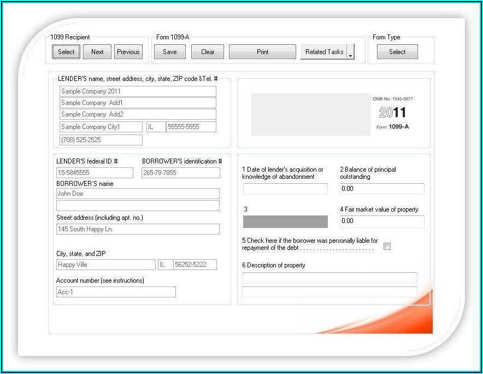This screenshot has width=483, height=374.
Task: Click Select in the 1099 Recipient group
Action: (x=66, y=52)
